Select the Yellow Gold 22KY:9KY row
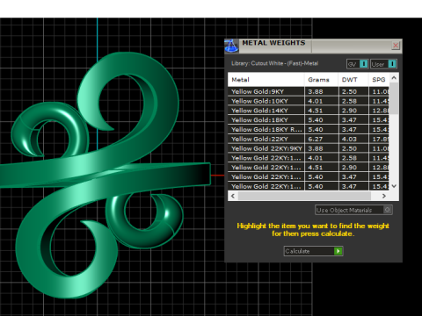The width and height of the screenshot is (422, 316). (x=309, y=148)
